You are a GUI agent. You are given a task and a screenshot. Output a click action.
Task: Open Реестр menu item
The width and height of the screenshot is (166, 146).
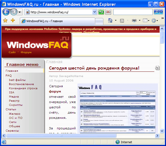[14, 101]
